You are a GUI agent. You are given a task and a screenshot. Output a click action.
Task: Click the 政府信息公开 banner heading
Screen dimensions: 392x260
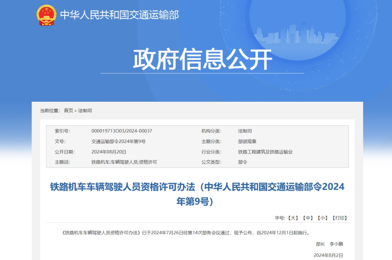tap(203, 59)
